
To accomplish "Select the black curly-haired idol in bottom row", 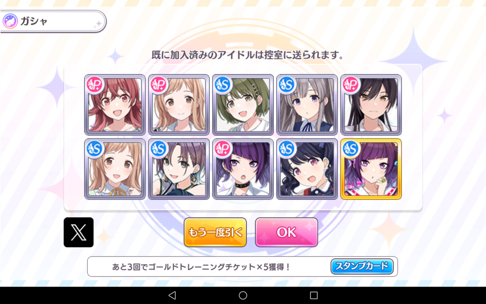I will (x=307, y=169).
